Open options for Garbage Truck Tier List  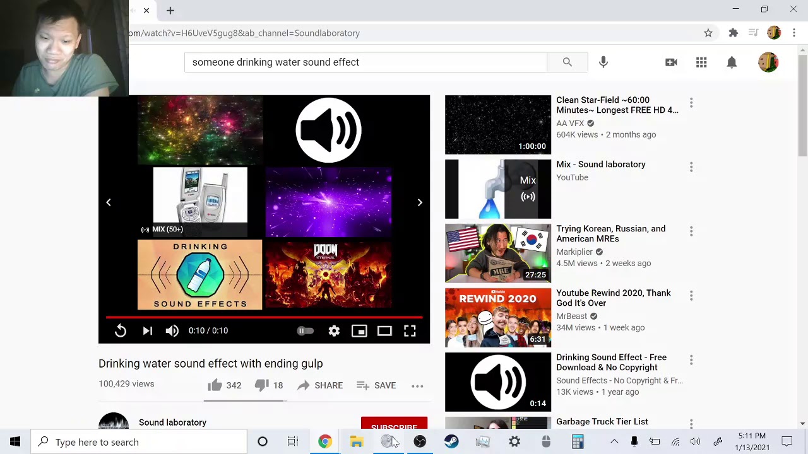691,424
